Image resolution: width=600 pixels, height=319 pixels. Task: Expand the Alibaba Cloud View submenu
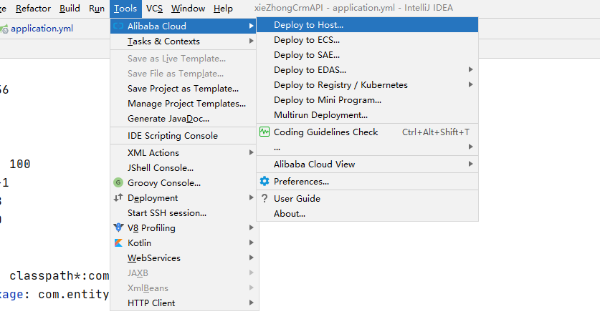pos(471,164)
